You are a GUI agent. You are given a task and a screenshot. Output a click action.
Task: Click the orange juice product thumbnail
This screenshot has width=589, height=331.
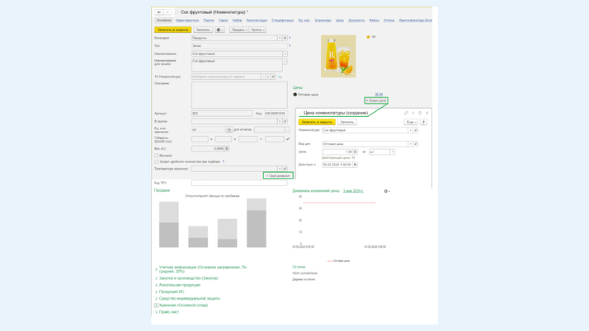pos(338,56)
